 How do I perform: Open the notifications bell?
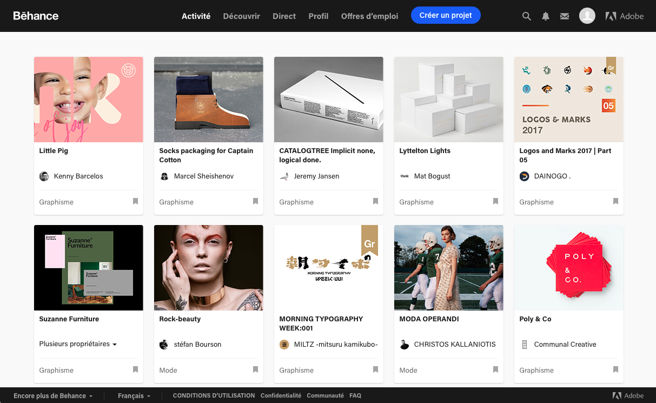coord(546,16)
